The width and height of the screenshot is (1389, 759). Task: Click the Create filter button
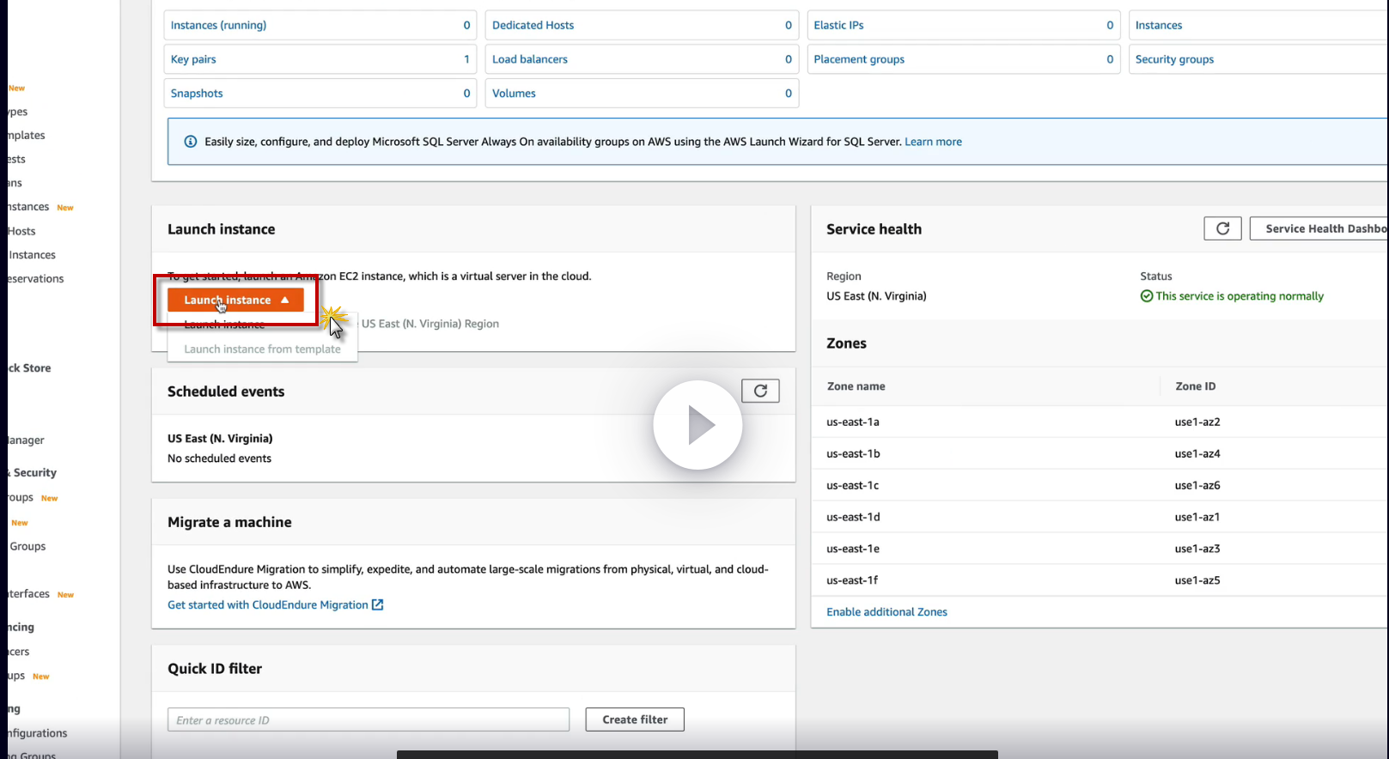[x=635, y=720]
